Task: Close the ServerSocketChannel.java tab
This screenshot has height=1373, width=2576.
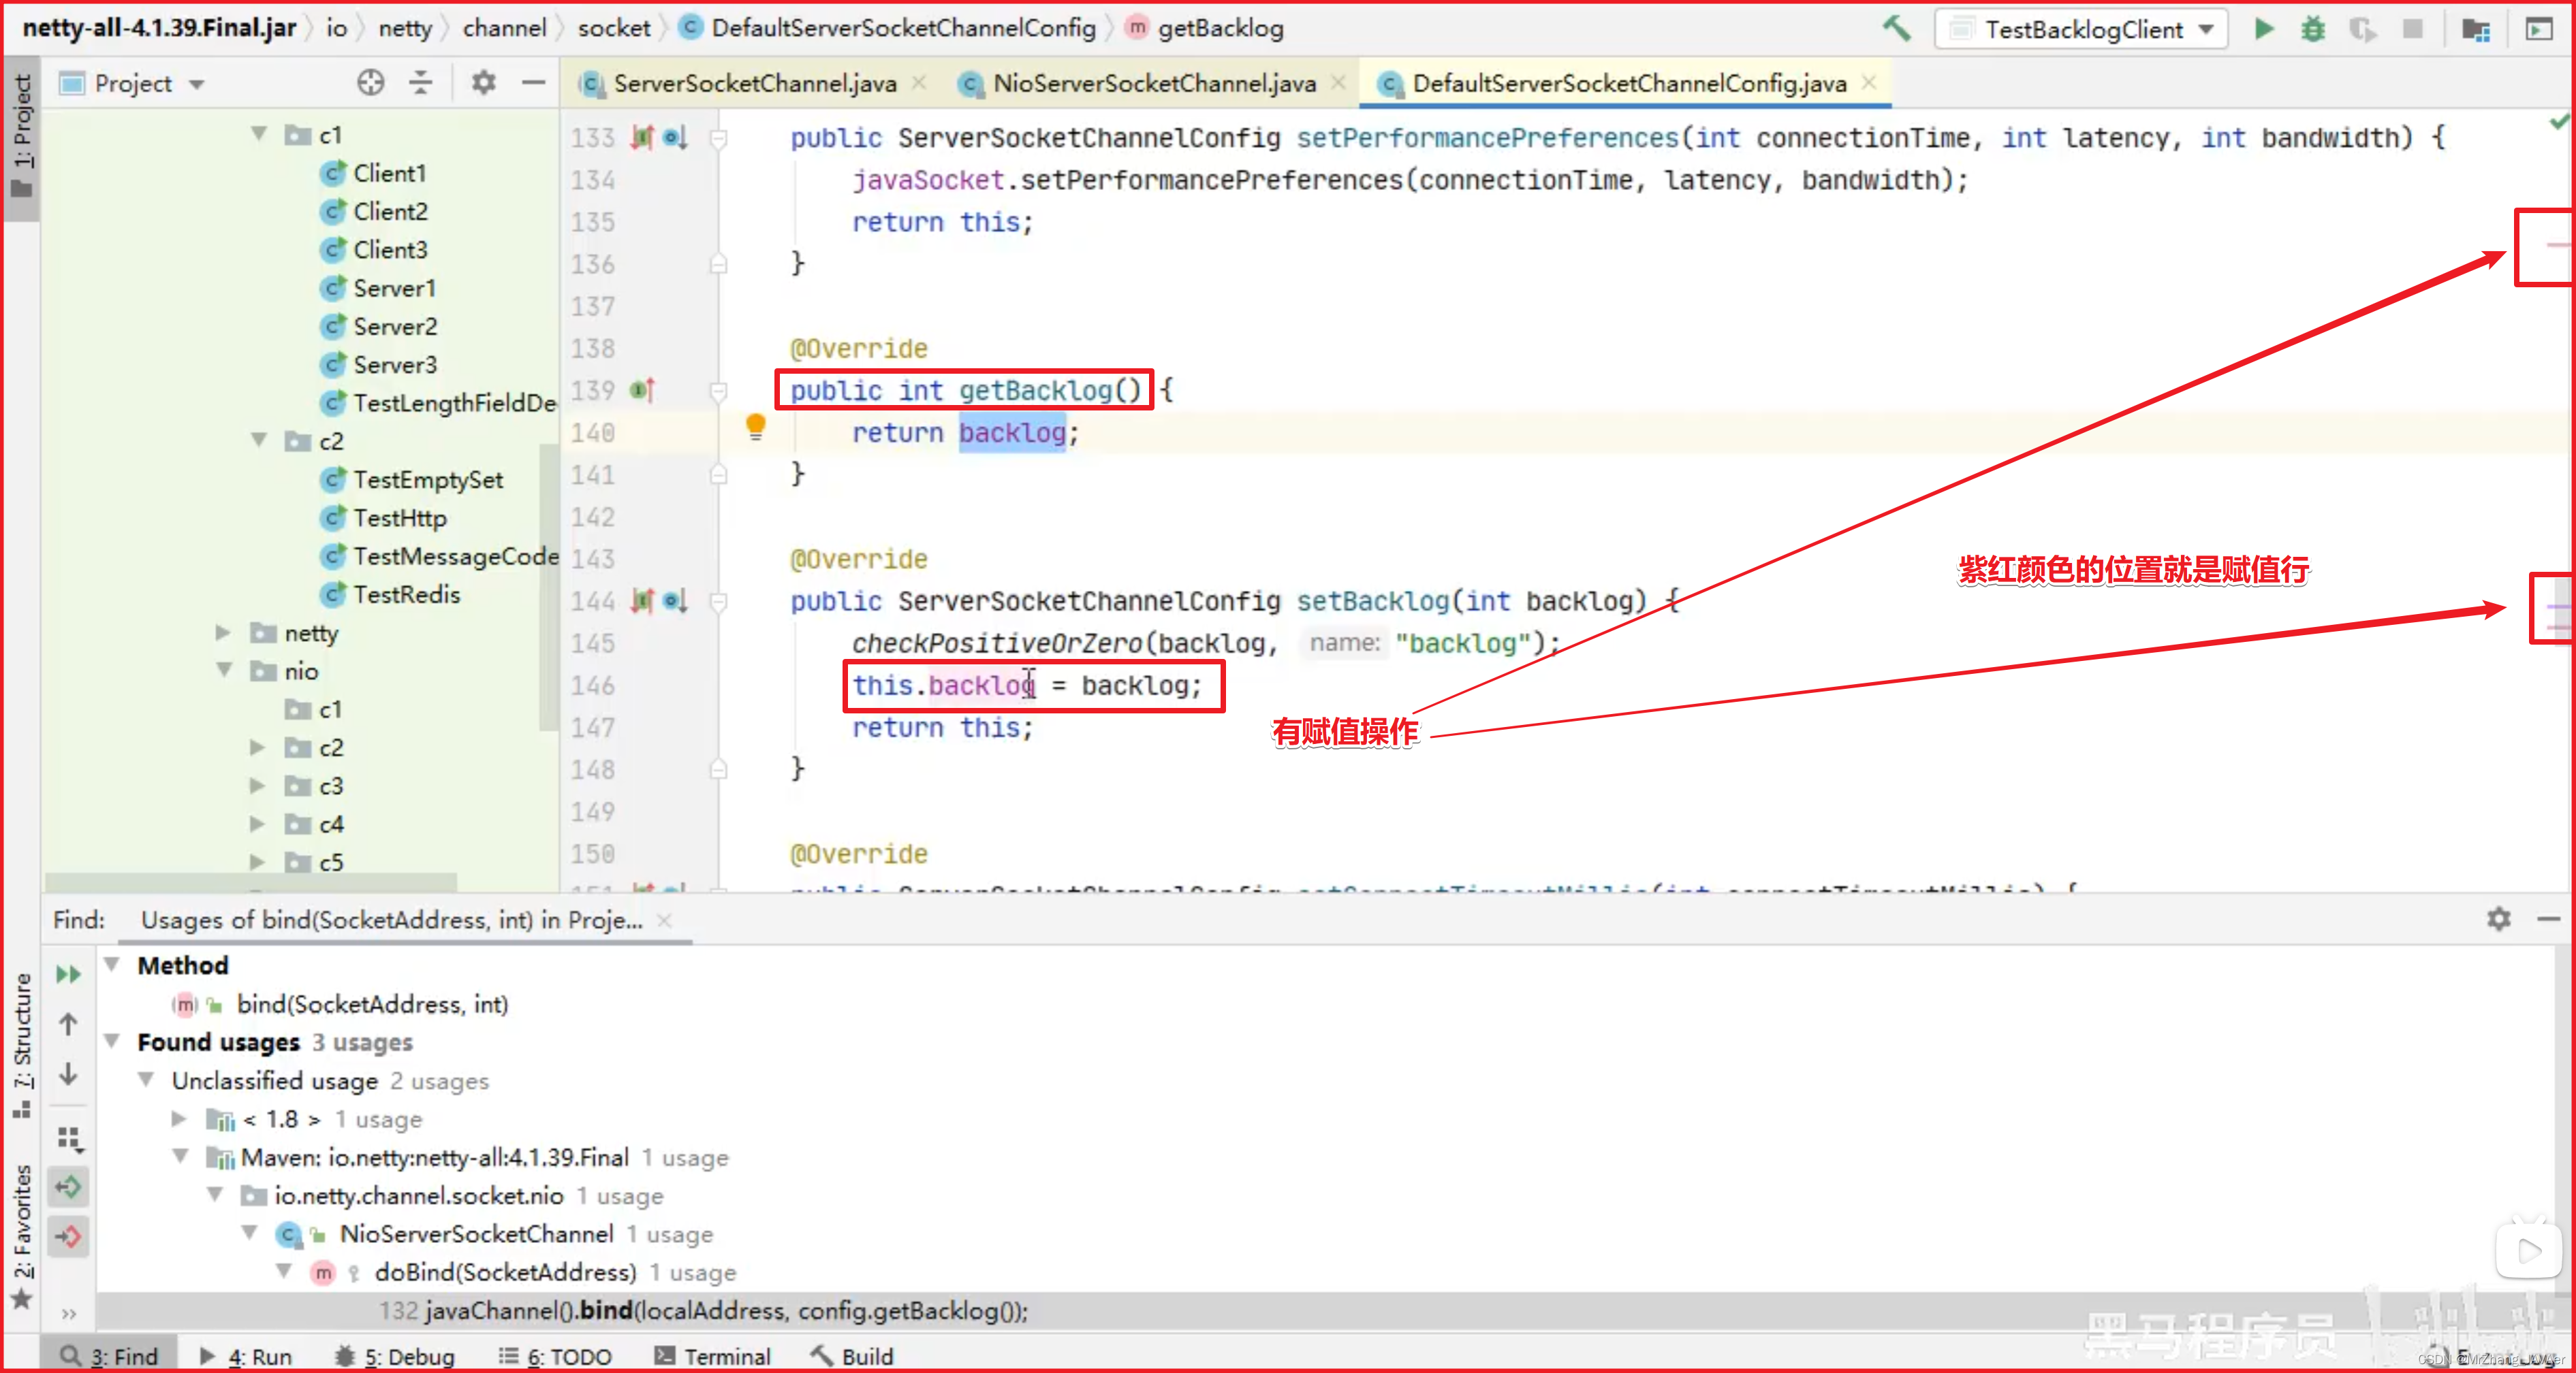Action: tap(919, 83)
